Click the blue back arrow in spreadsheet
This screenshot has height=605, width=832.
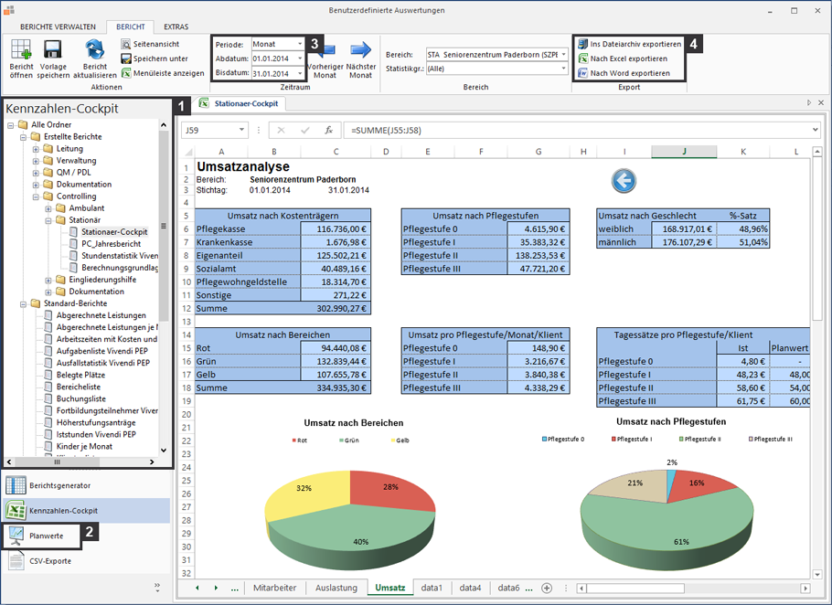(624, 181)
